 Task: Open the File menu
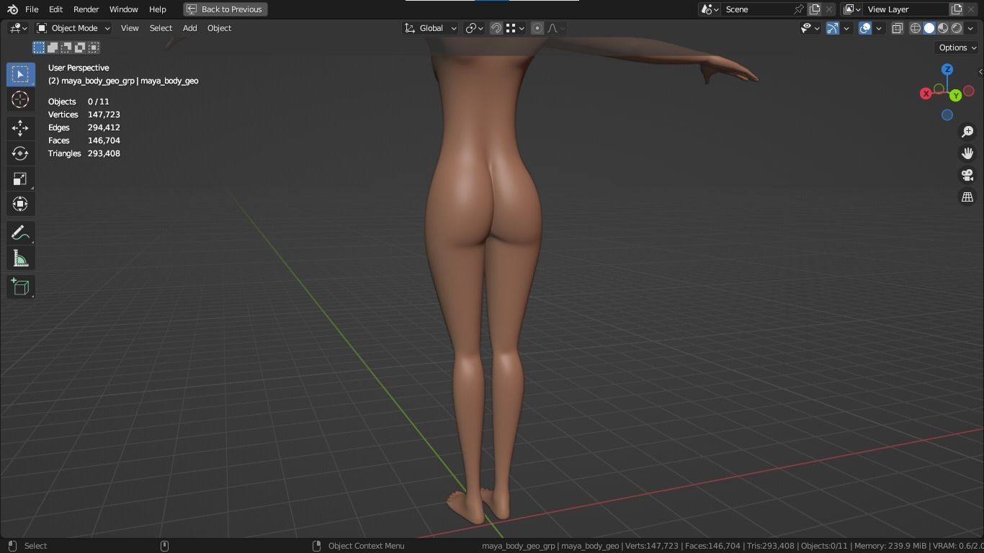[x=32, y=9]
